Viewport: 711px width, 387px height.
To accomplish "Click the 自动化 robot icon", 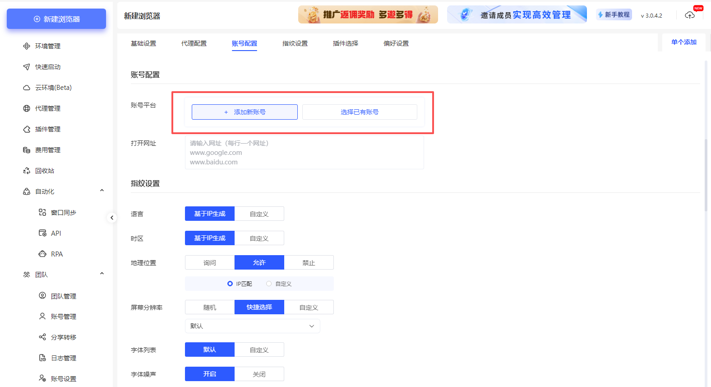I will (27, 191).
